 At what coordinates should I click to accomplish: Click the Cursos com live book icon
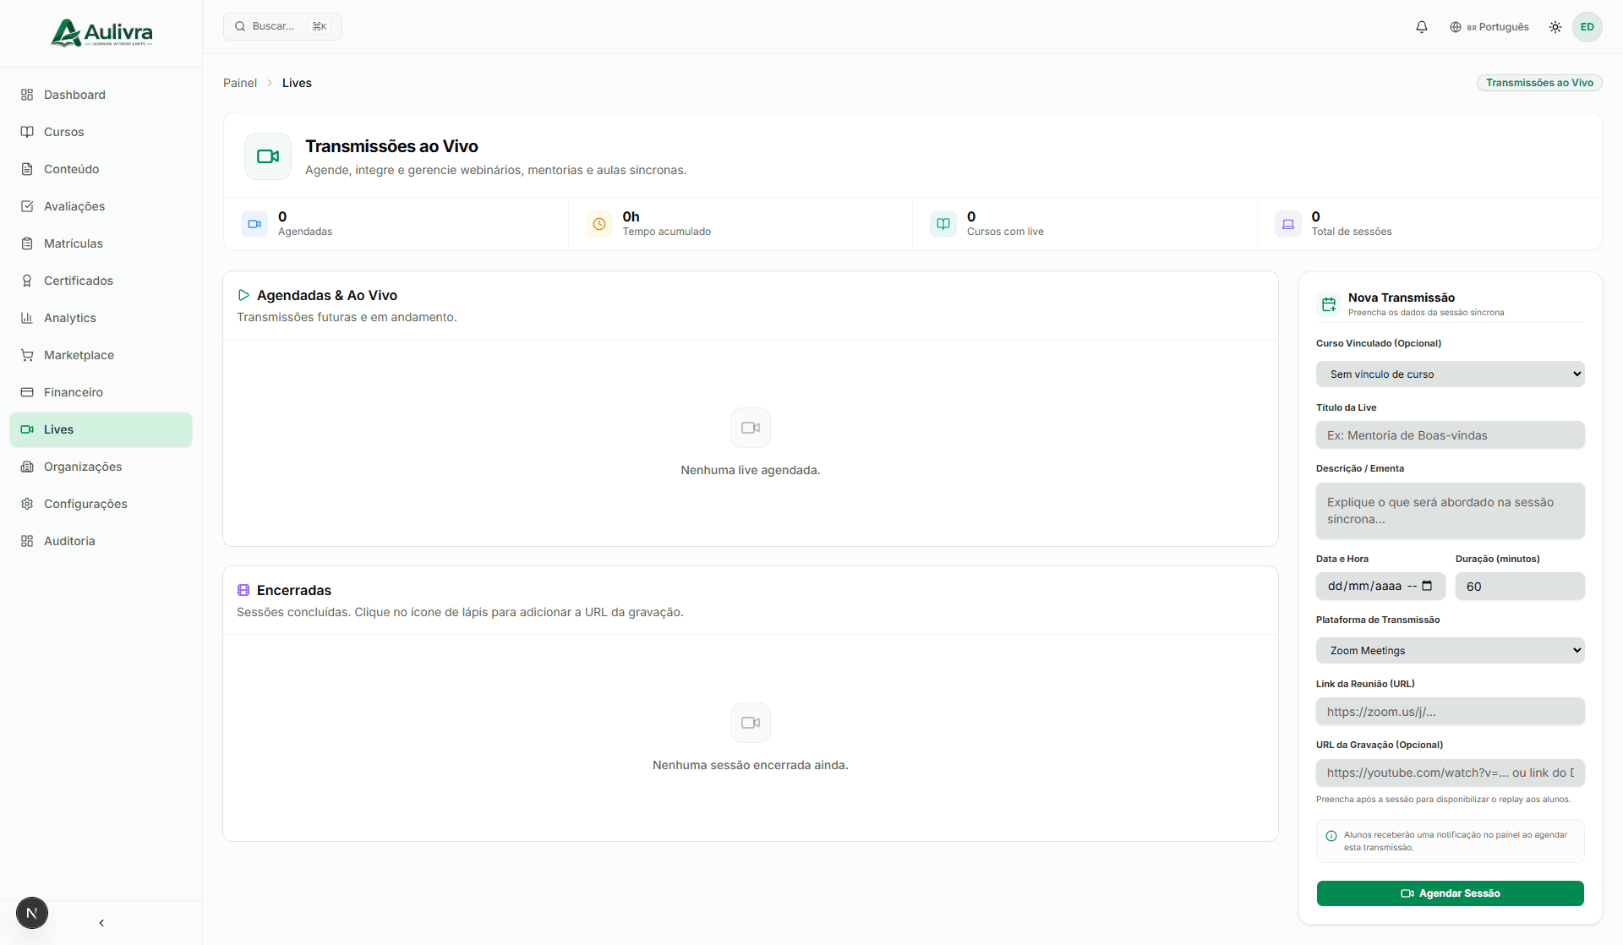pos(943,224)
